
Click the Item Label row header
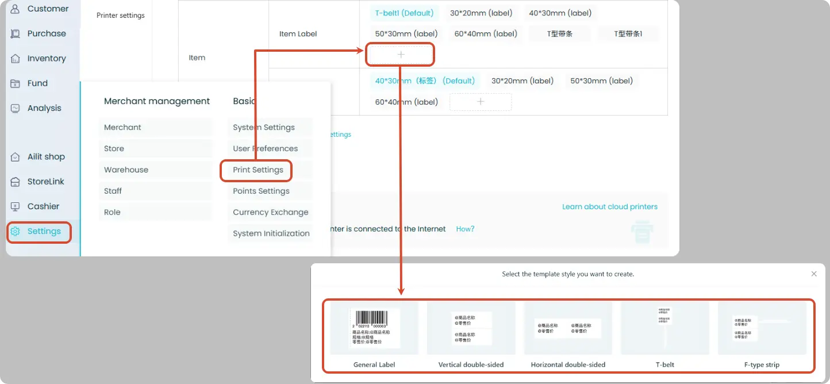point(298,34)
